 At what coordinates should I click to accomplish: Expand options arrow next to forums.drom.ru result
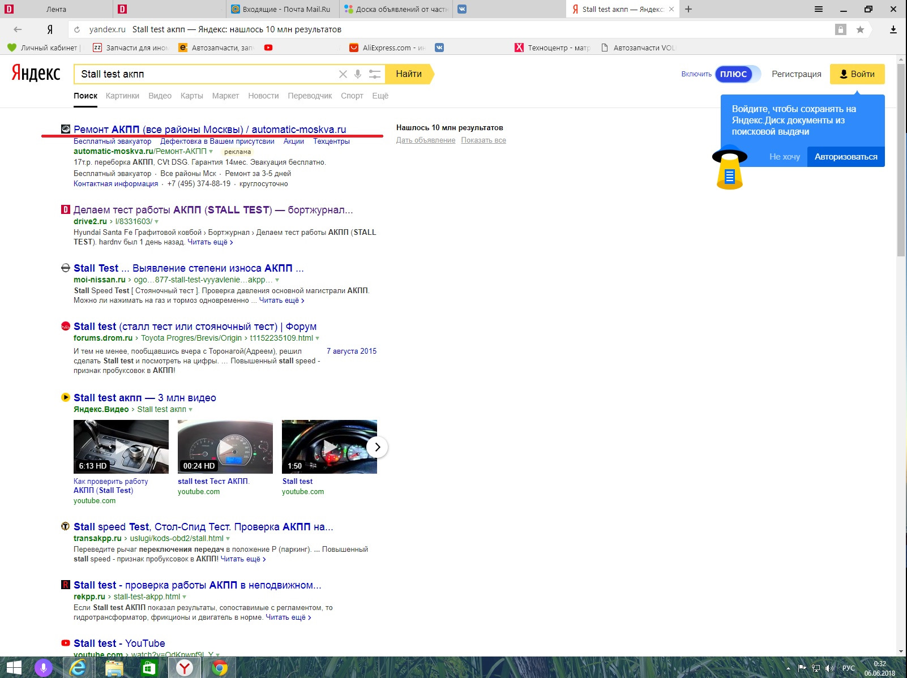(317, 338)
